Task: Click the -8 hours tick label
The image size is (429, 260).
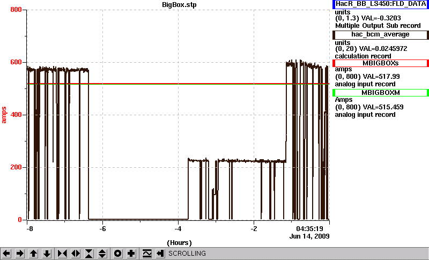Action: pyautogui.click(x=29, y=228)
